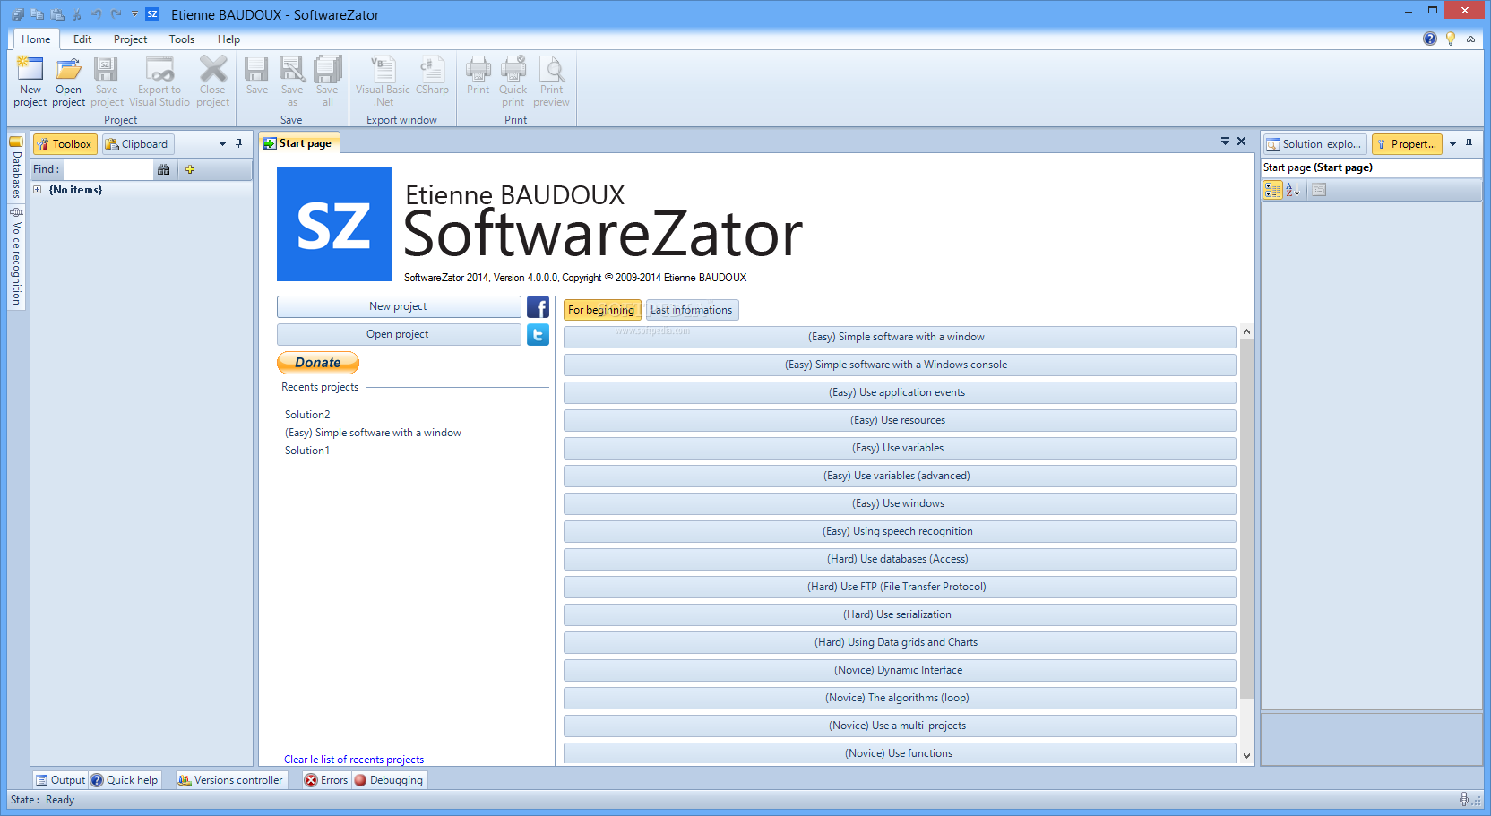Open the Properties panel dropdown arrow

(1452, 144)
